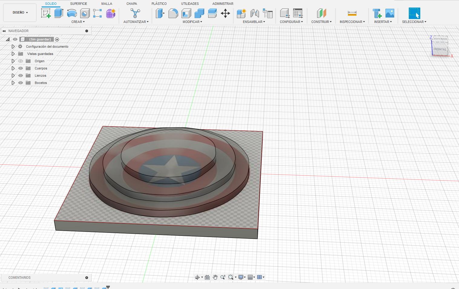Activate the Select window tool
Screen dimensions: 459x289
(414, 13)
